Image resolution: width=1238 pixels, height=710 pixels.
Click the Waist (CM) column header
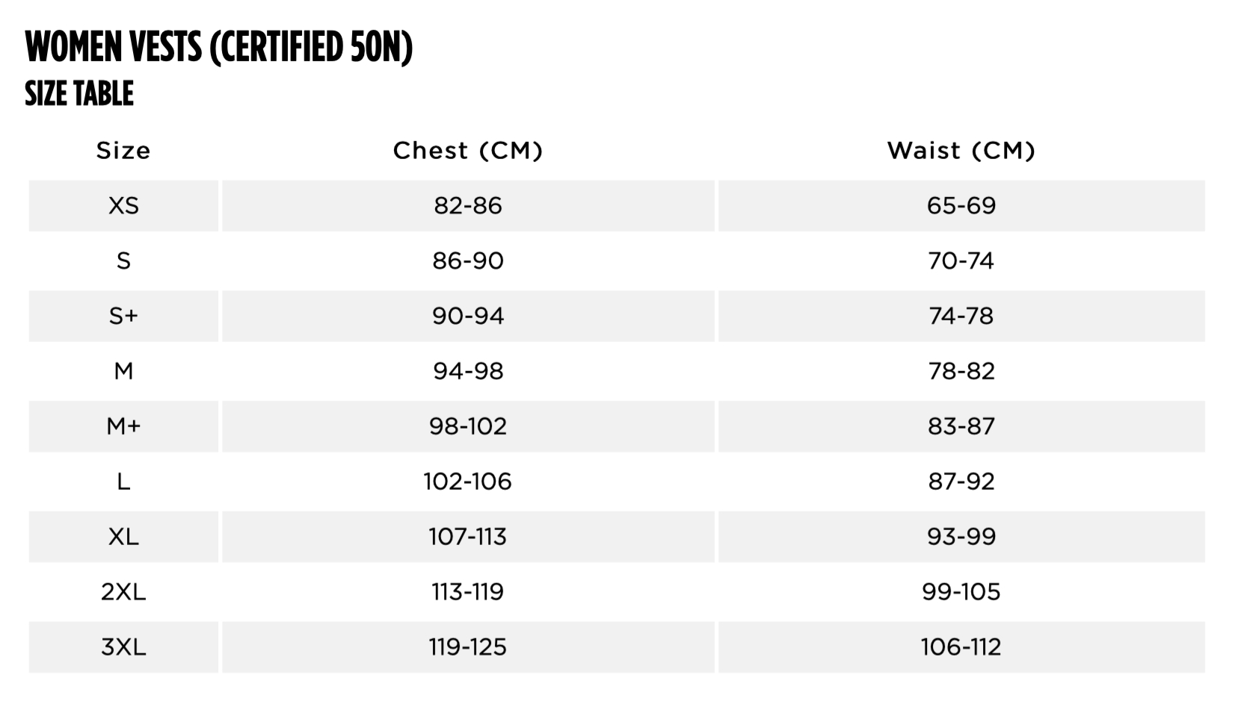tap(961, 151)
